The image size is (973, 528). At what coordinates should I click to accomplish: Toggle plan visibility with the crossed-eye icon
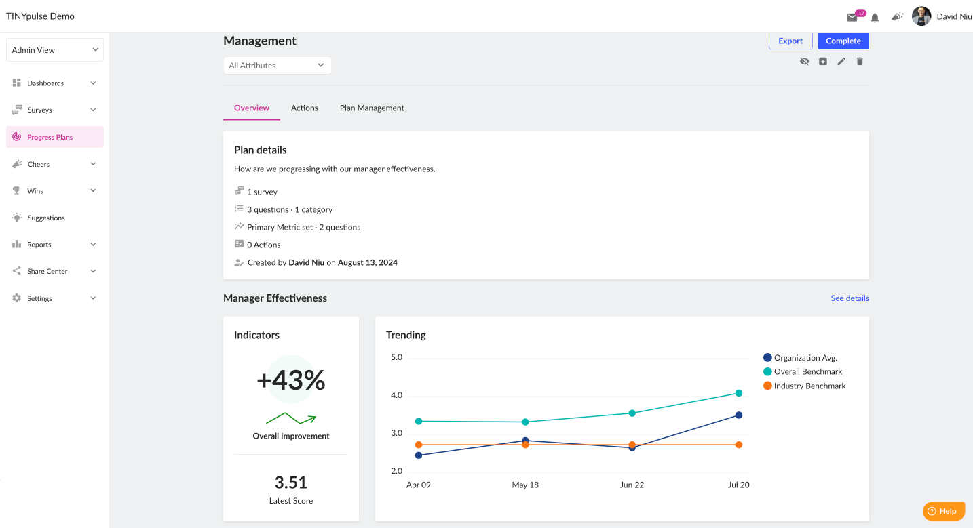pos(805,62)
